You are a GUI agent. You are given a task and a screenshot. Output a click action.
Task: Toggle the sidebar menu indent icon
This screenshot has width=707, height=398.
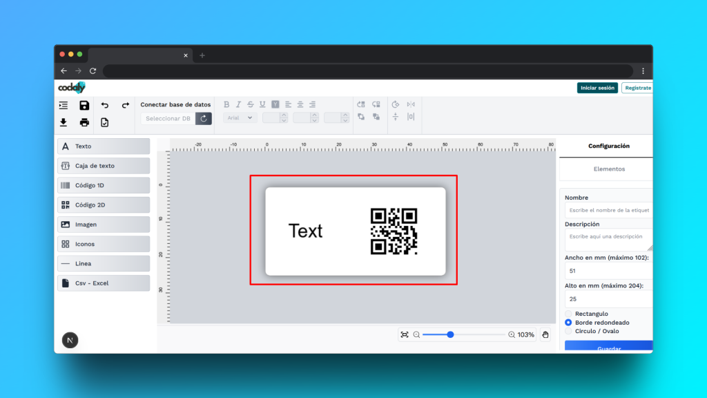coord(64,105)
